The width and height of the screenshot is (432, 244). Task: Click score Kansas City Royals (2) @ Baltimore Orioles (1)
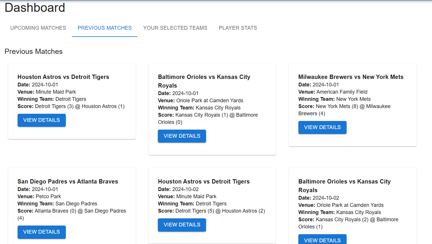pyautogui.click(x=348, y=223)
